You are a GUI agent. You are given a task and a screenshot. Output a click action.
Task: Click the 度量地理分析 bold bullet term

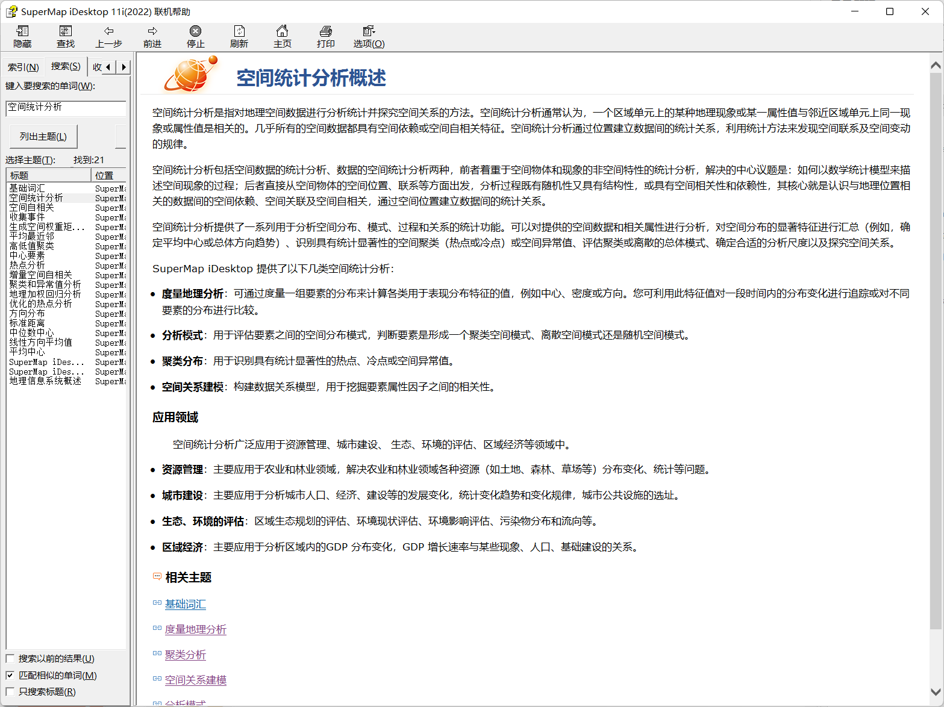pos(193,294)
